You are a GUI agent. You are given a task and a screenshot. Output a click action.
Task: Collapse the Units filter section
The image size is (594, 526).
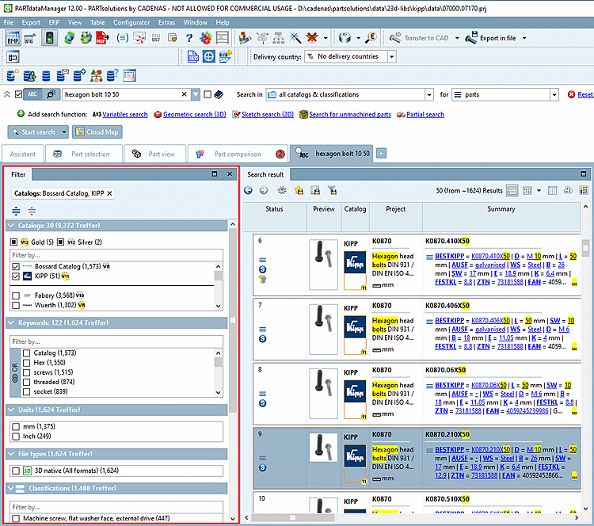point(11,410)
